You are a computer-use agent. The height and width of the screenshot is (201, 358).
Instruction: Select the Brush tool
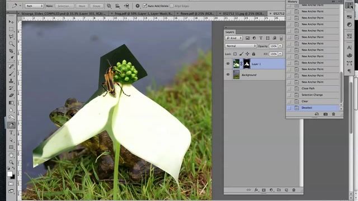coord(11,74)
